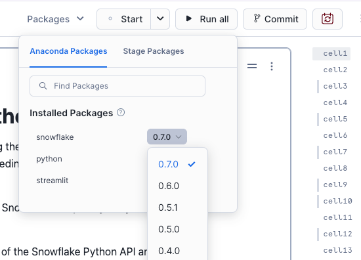Jump to cell7 in outline
This screenshot has width=361, height=260.
335,152
